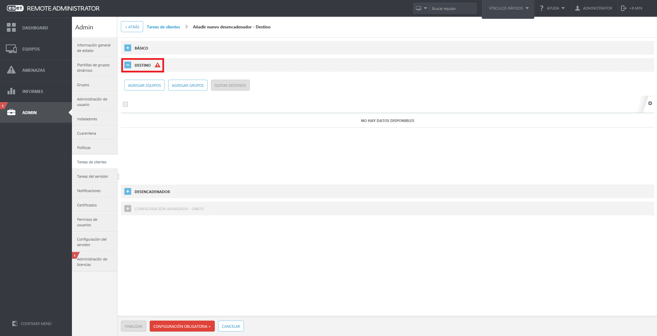Screen dimensions: 657x336
Task: Expand Configuración Avanzada - Límite section
Action: point(128,209)
